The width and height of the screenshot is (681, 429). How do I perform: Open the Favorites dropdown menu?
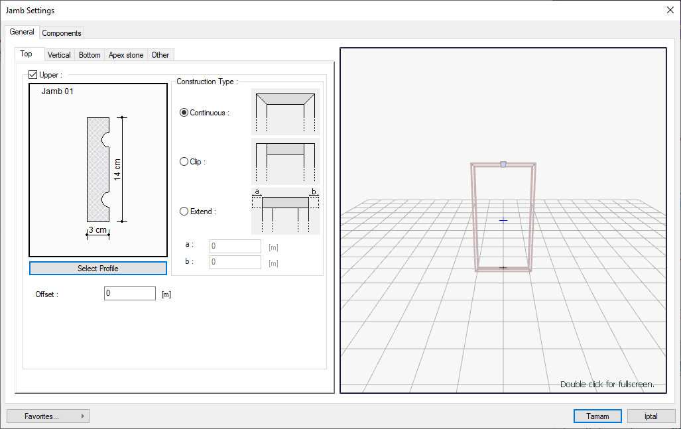pos(48,416)
